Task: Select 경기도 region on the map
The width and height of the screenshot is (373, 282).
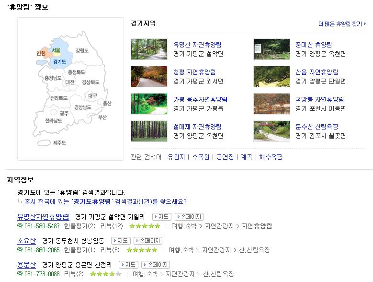Action: (59, 62)
